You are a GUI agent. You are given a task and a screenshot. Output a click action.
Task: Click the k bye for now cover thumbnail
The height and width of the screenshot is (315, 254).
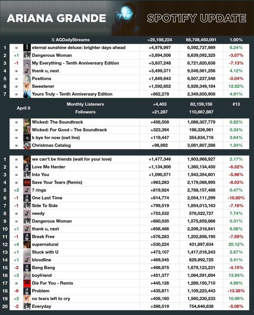[x=27, y=138]
